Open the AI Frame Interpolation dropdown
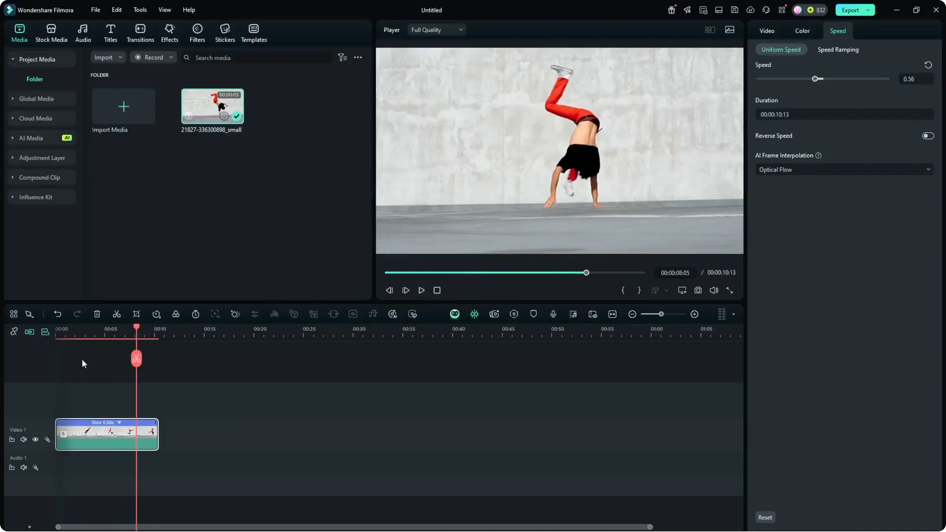This screenshot has width=946, height=532. 844,169
